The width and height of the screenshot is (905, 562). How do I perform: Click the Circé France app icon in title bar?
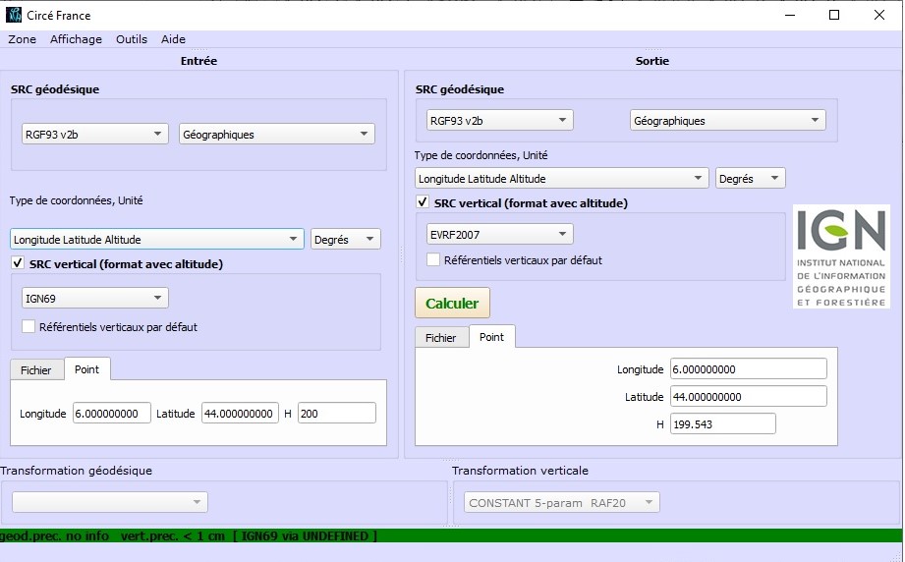click(14, 15)
